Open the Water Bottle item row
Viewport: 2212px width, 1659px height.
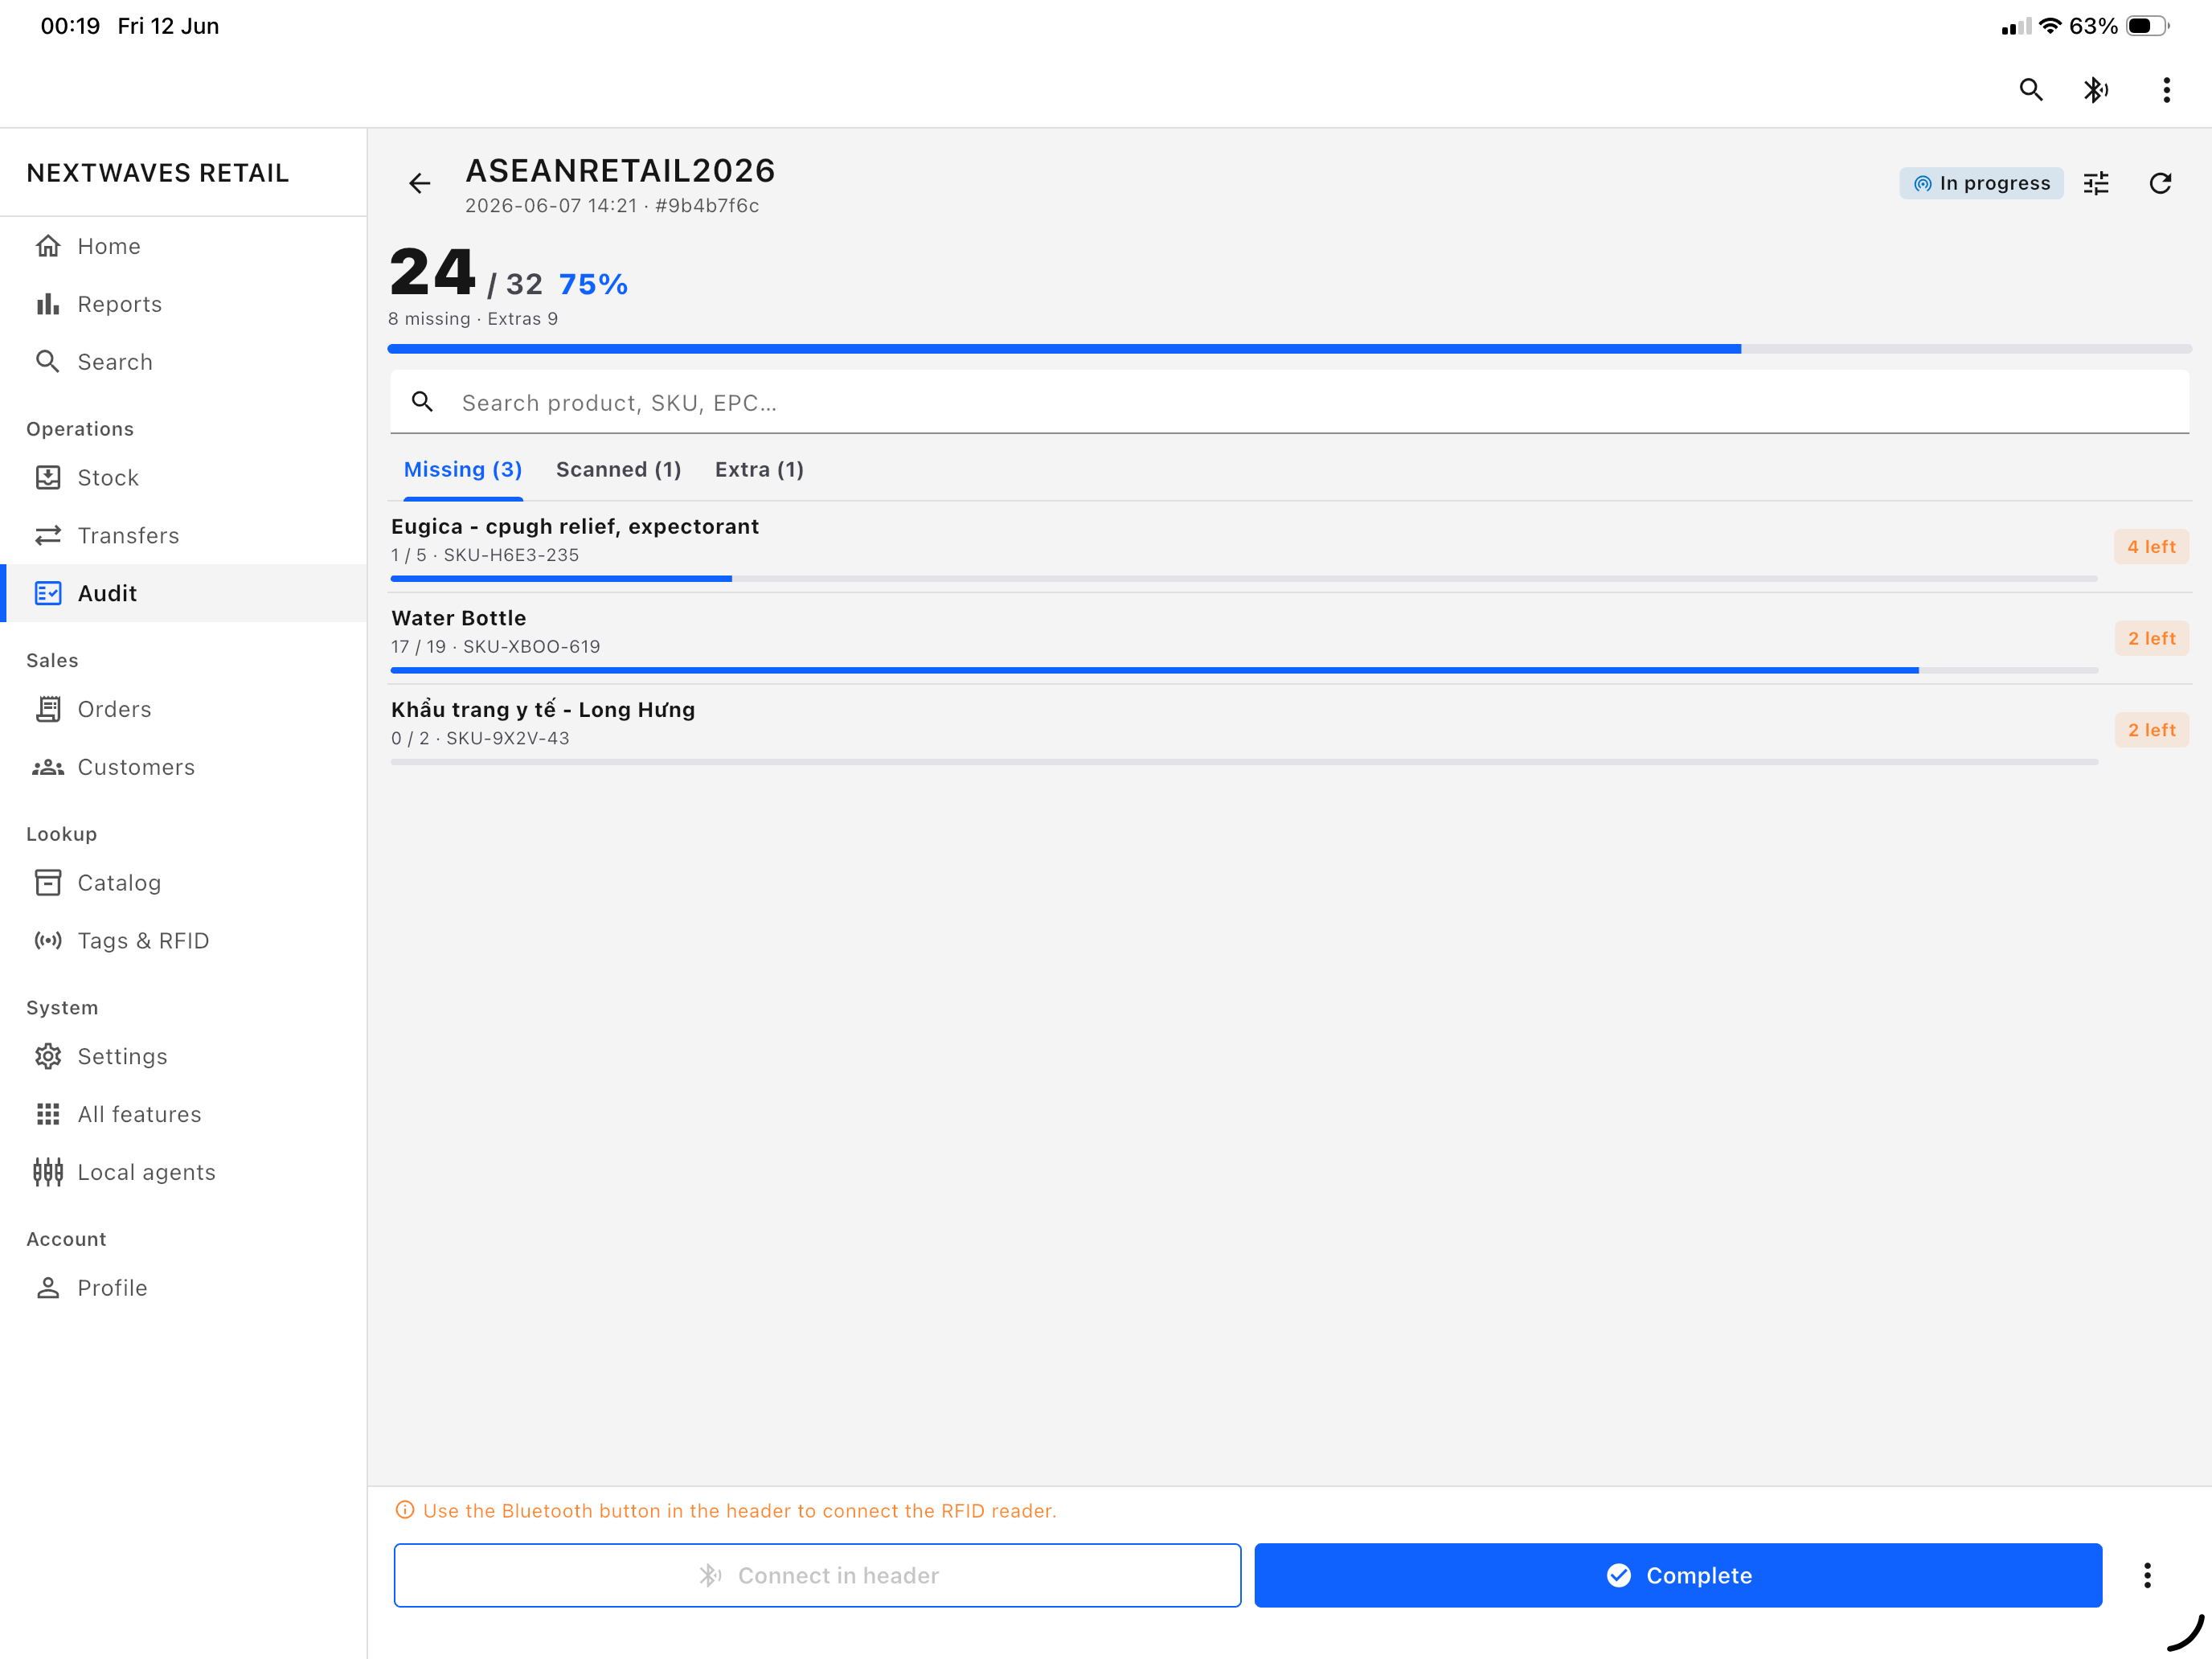(1289, 638)
